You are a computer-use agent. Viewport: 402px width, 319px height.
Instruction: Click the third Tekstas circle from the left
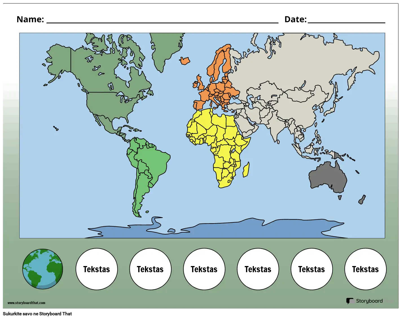coord(204,269)
